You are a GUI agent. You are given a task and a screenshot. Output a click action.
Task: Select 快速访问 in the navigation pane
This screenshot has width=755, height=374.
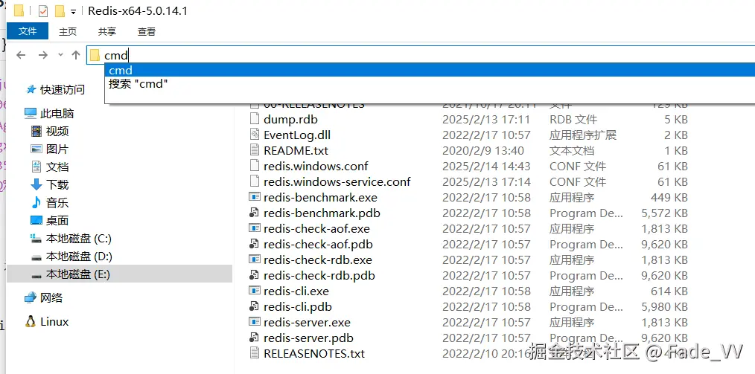click(x=62, y=89)
